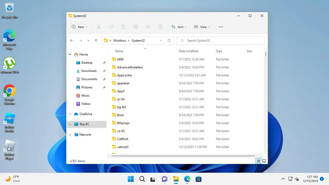The width and height of the screenshot is (329, 185).
Task: Click the network tray icon
Action: pyautogui.click(x=290, y=179)
